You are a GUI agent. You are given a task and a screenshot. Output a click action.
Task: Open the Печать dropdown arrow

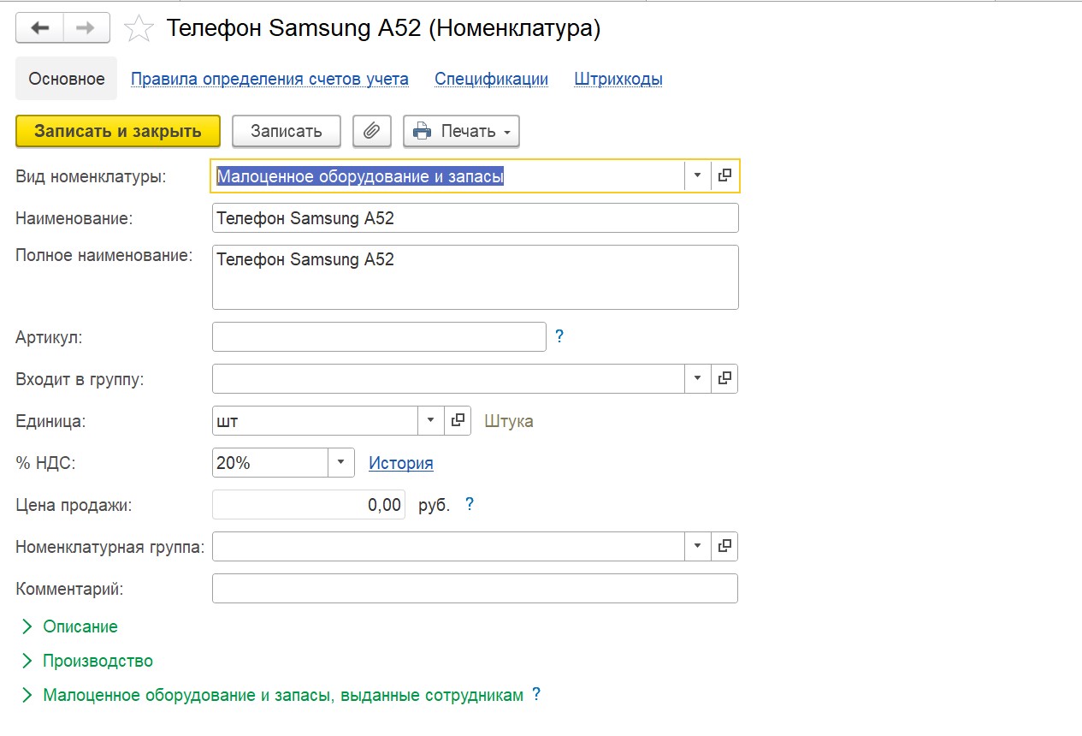(x=507, y=133)
